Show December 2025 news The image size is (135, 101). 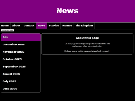pyautogui.click(x=21, y=45)
